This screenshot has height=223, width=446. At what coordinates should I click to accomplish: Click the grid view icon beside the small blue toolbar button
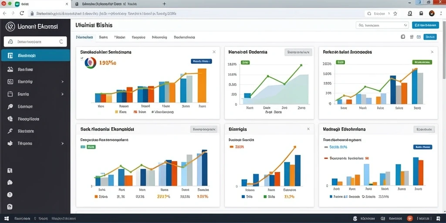(x=419, y=37)
